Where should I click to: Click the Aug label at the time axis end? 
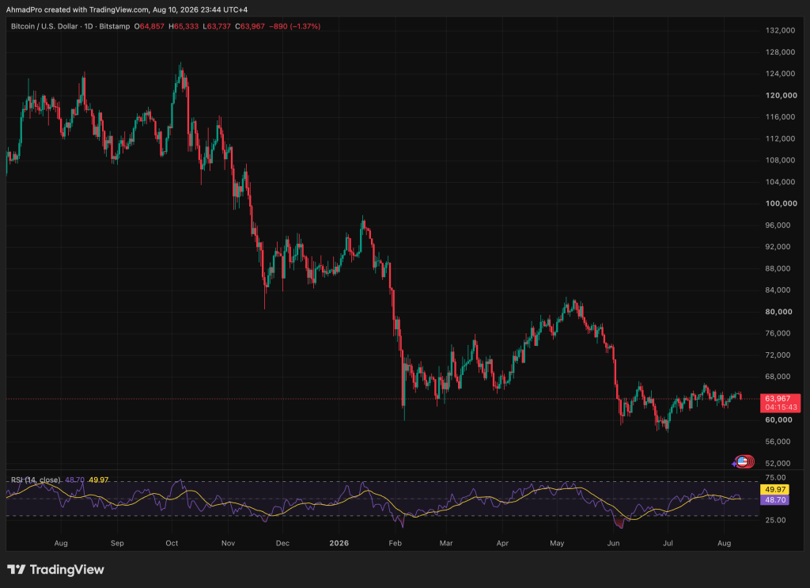(725, 544)
